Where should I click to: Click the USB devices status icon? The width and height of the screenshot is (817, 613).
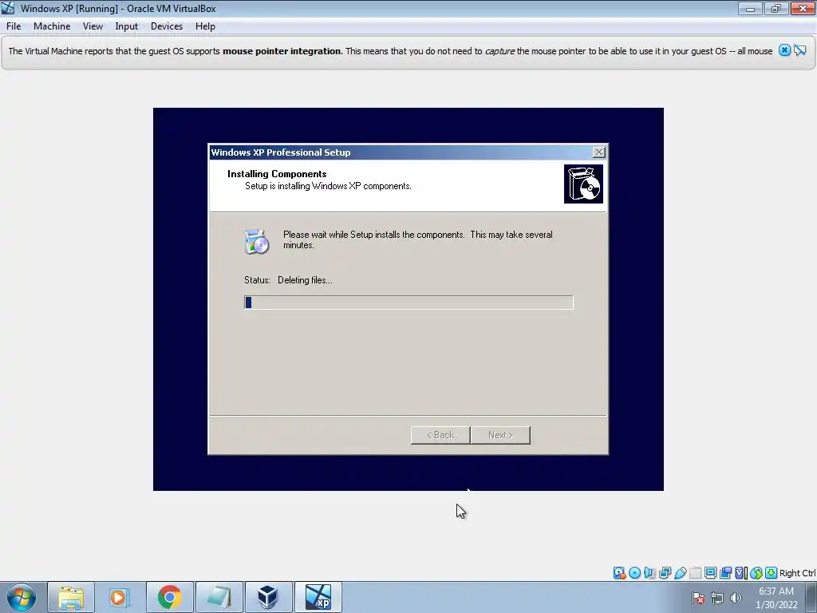(680, 573)
